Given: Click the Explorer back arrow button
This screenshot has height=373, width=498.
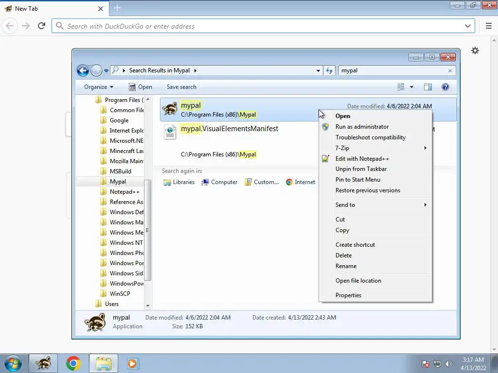Looking at the screenshot, I should pyautogui.click(x=83, y=70).
